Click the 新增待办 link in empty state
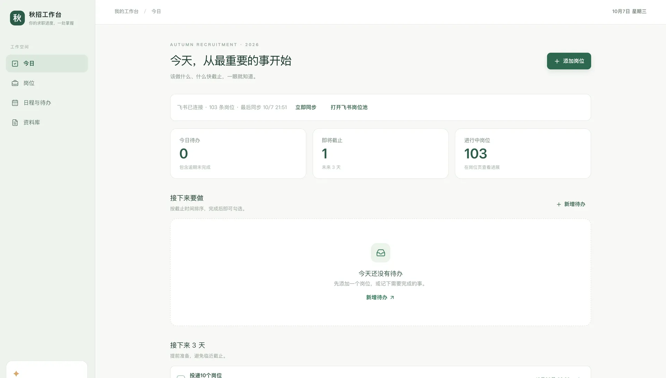 380,297
